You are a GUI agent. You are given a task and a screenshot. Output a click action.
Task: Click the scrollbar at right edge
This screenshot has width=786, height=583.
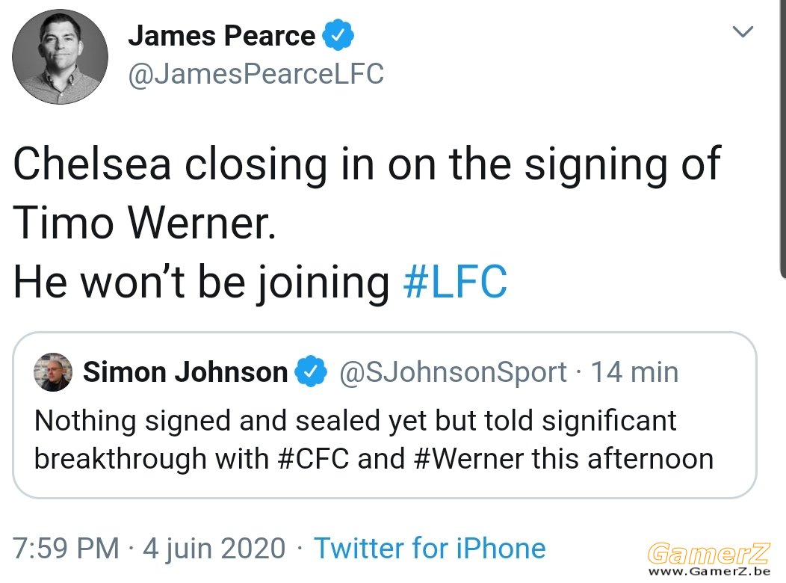coord(783,138)
